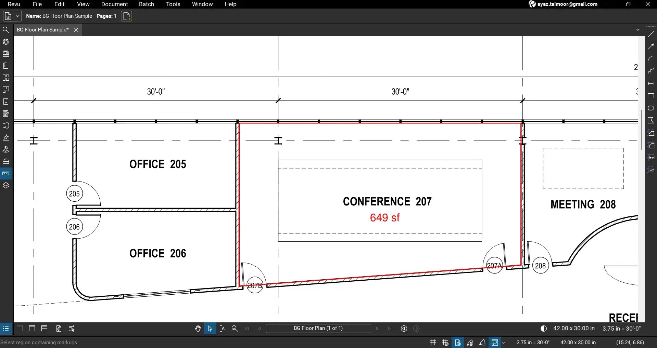
Task: Open the Forms panel
Action: 6,113
